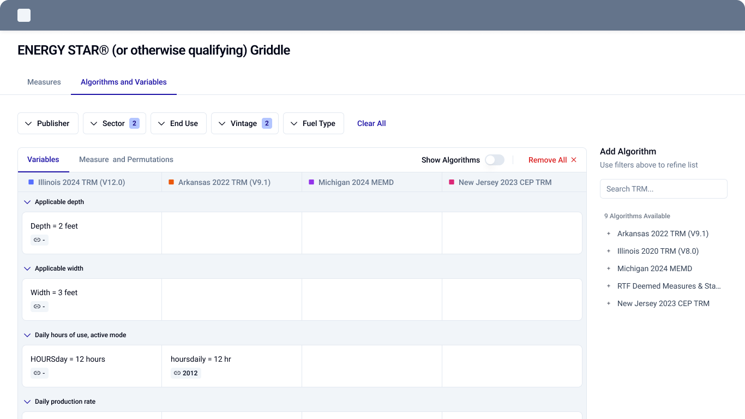Image resolution: width=745 pixels, height=419 pixels.
Task: Add Michigan 2024 MEMD plus icon
Action: point(609,268)
